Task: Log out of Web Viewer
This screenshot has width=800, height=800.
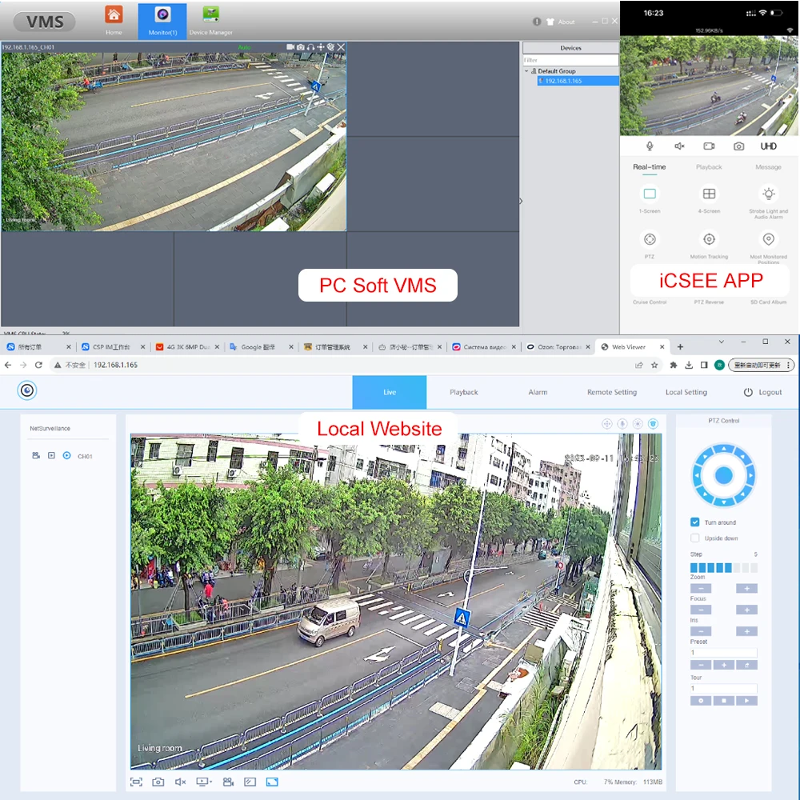Action: tap(762, 392)
